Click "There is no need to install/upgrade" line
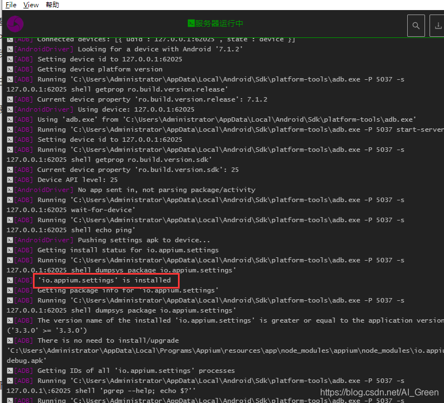 pyautogui.click(x=108, y=340)
